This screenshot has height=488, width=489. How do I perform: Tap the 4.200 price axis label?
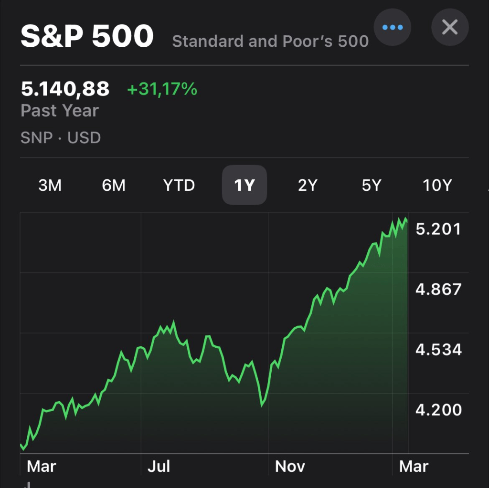point(438,410)
